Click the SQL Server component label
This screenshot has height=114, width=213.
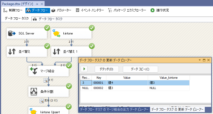27,33
